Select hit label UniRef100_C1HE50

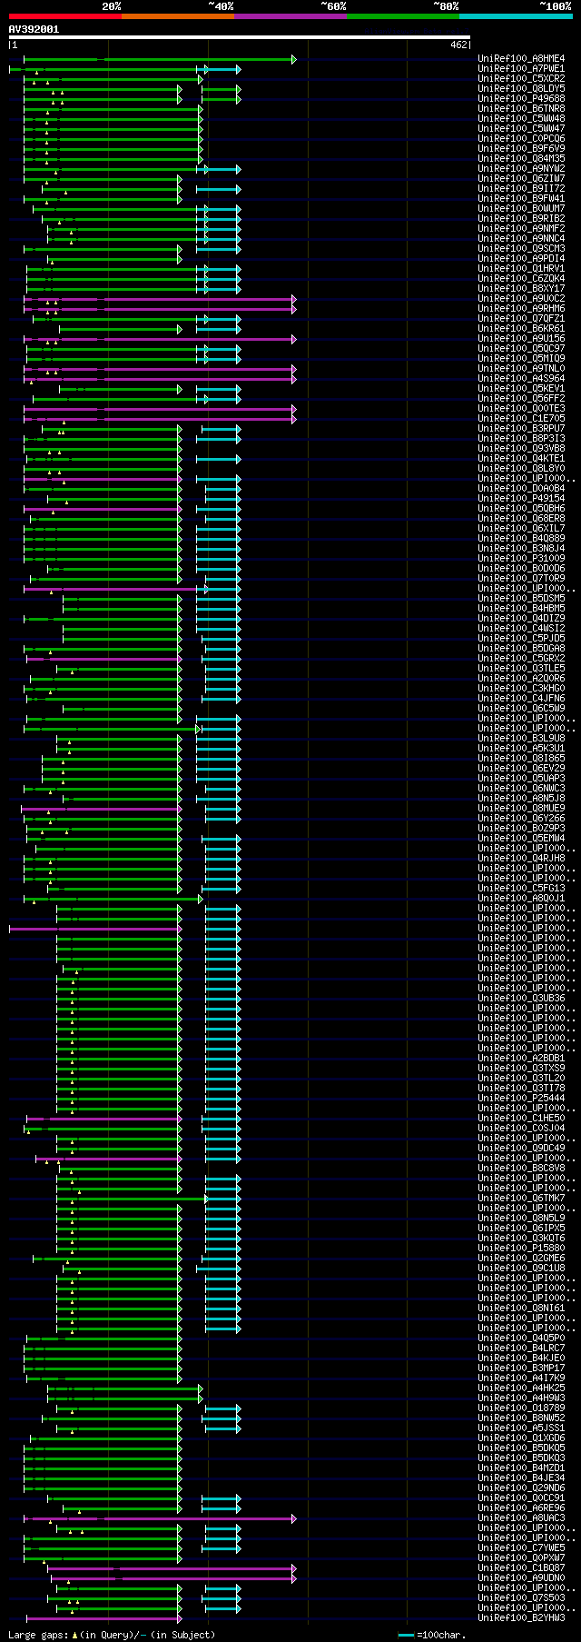click(x=521, y=1119)
